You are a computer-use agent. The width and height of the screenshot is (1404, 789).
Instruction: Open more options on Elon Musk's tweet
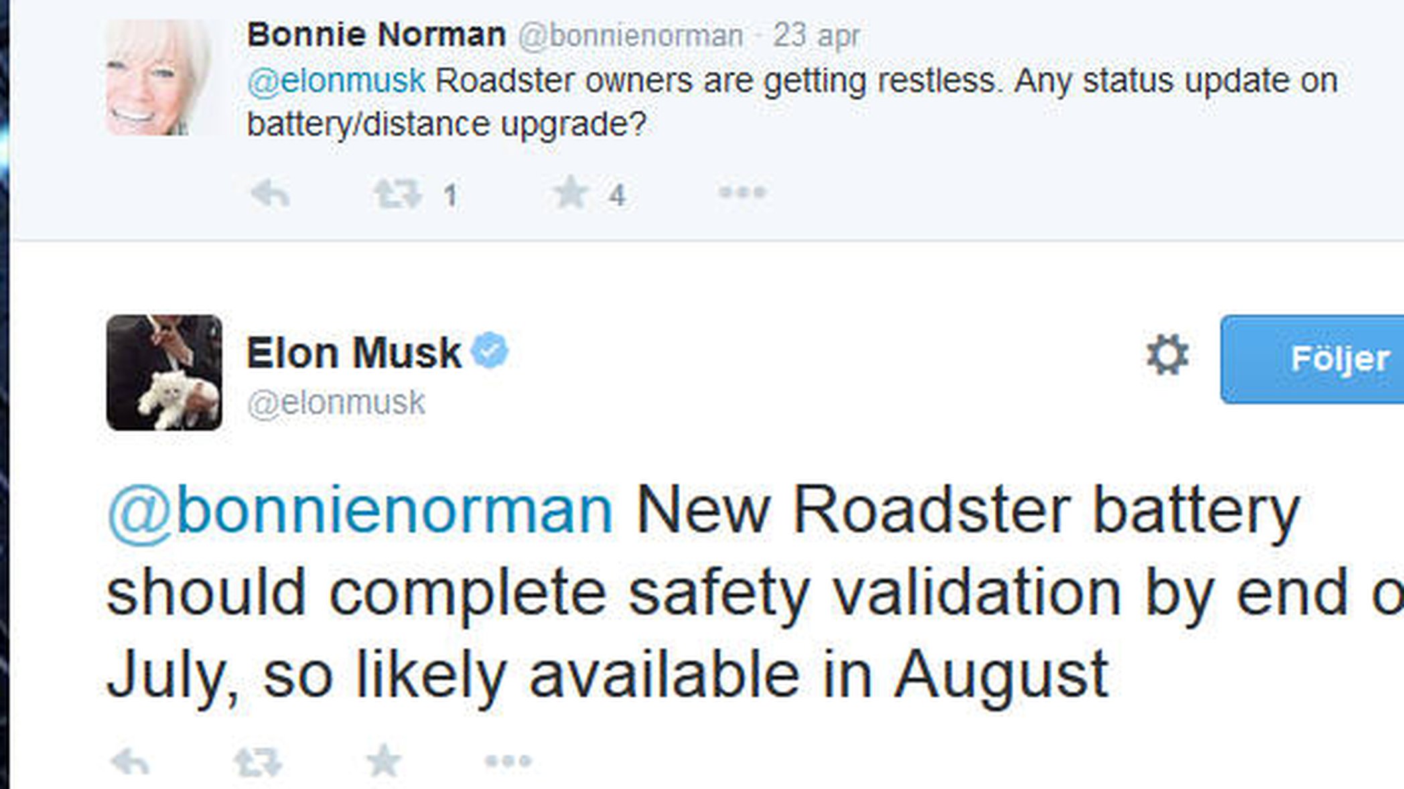pos(508,761)
